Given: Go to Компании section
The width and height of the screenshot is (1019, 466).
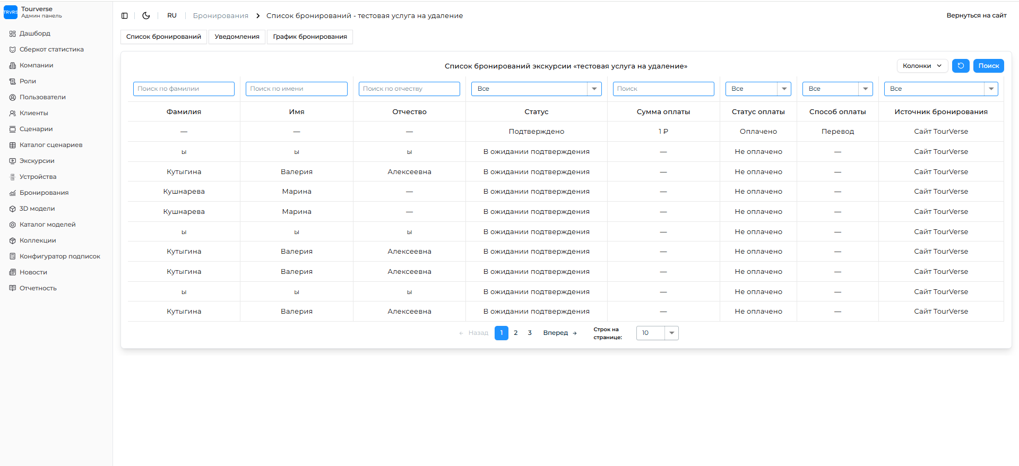Looking at the screenshot, I should pos(36,65).
